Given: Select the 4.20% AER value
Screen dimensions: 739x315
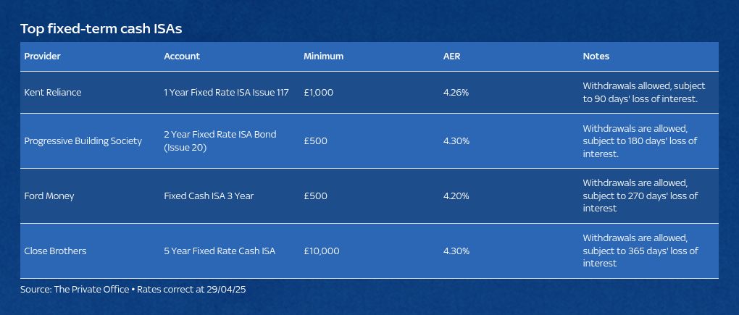Looking at the screenshot, I should point(456,196).
